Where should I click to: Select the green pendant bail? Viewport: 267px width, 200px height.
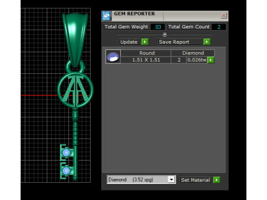[76, 40]
